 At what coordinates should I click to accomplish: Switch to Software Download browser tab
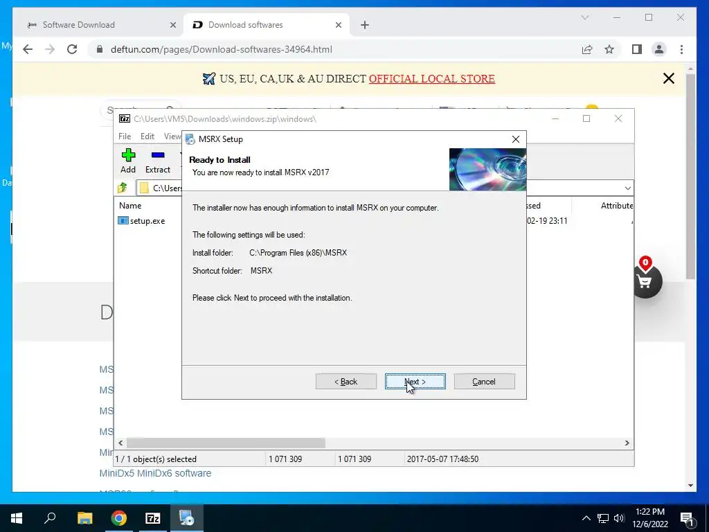point(96,25)
